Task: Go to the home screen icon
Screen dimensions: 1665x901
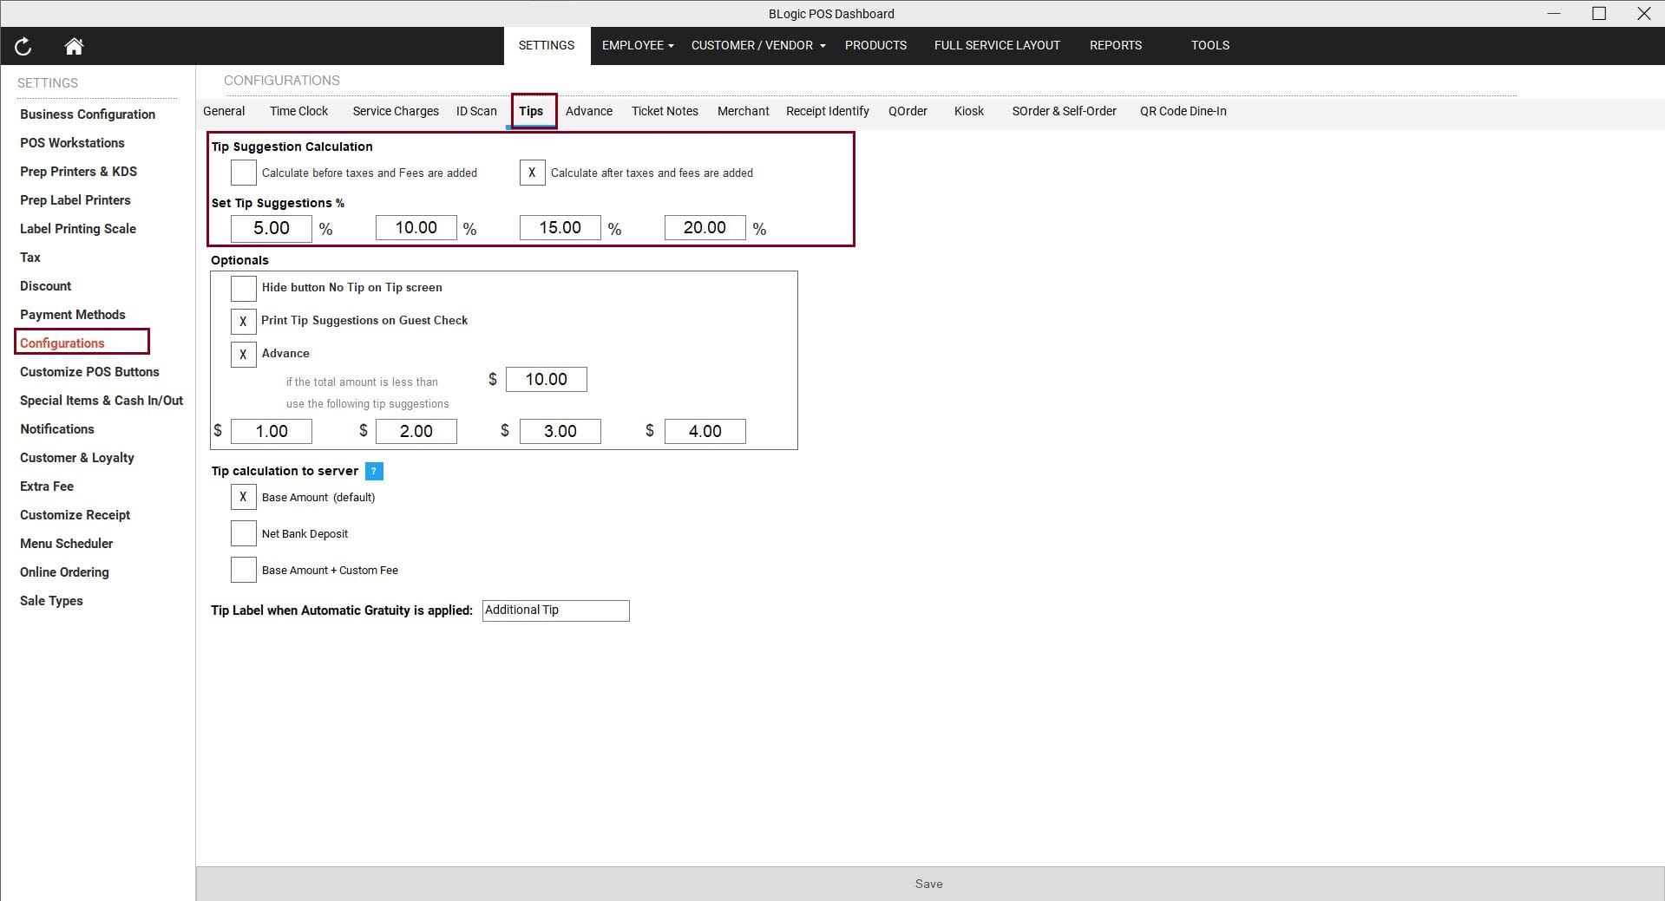Action: (74, 46)
